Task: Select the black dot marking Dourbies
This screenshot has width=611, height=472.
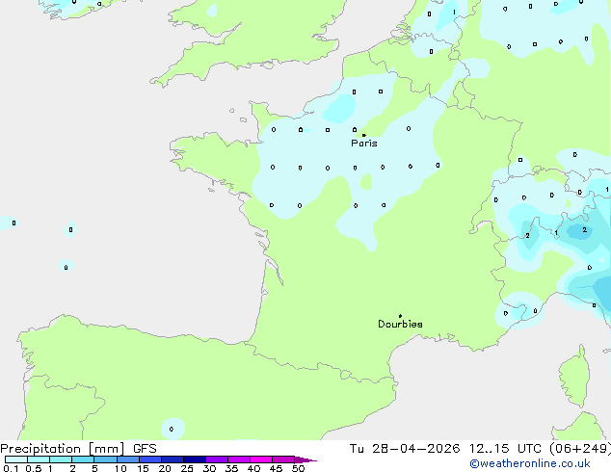Action: (400, 316)
